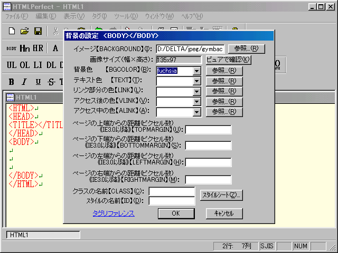Image resolution: width=338 pixels, height=253 pixels.
Task: Click the UL unordered list icon
Action: coord(12,65)
